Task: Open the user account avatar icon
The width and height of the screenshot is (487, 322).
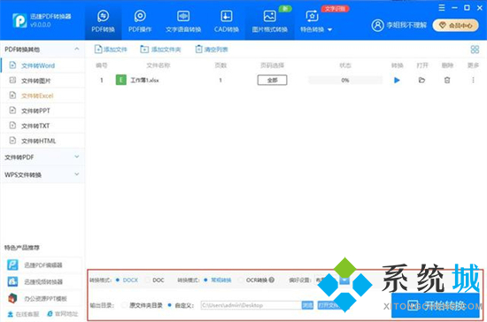Action: click(x=377, y=25)
